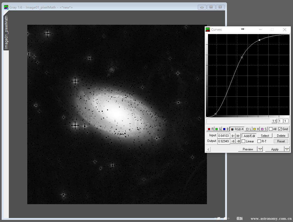Go to next curve point arrow

pyautogui.click(x=233, y=141)
